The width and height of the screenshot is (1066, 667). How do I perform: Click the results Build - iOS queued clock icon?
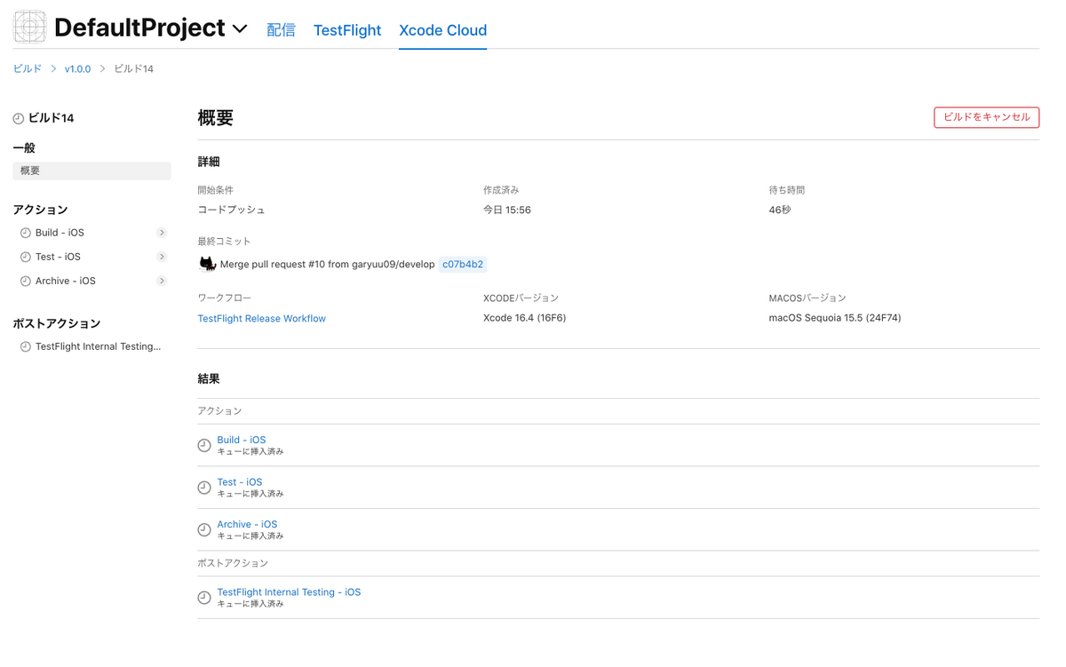click(204, 445)
